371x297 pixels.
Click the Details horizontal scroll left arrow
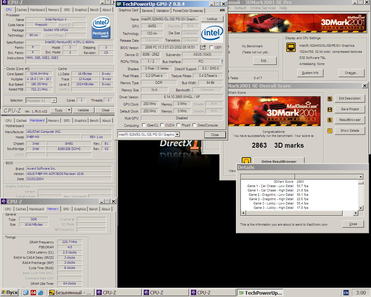(243, 213)
